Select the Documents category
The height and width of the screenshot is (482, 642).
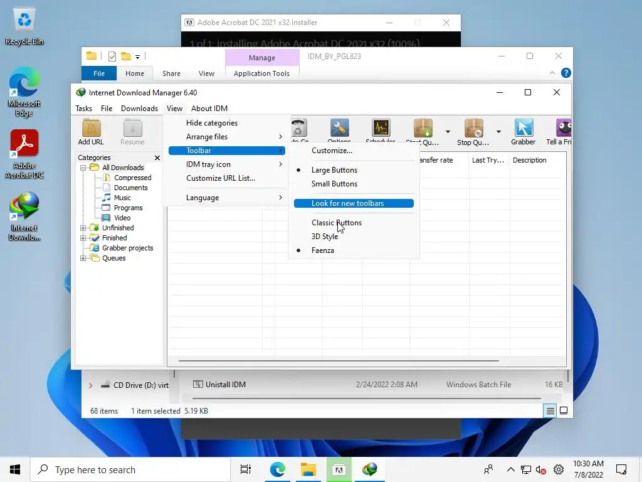click(130, 188)
